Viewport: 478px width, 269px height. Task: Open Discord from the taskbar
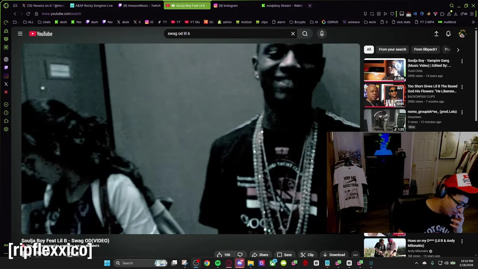click(x=240, y=263)
